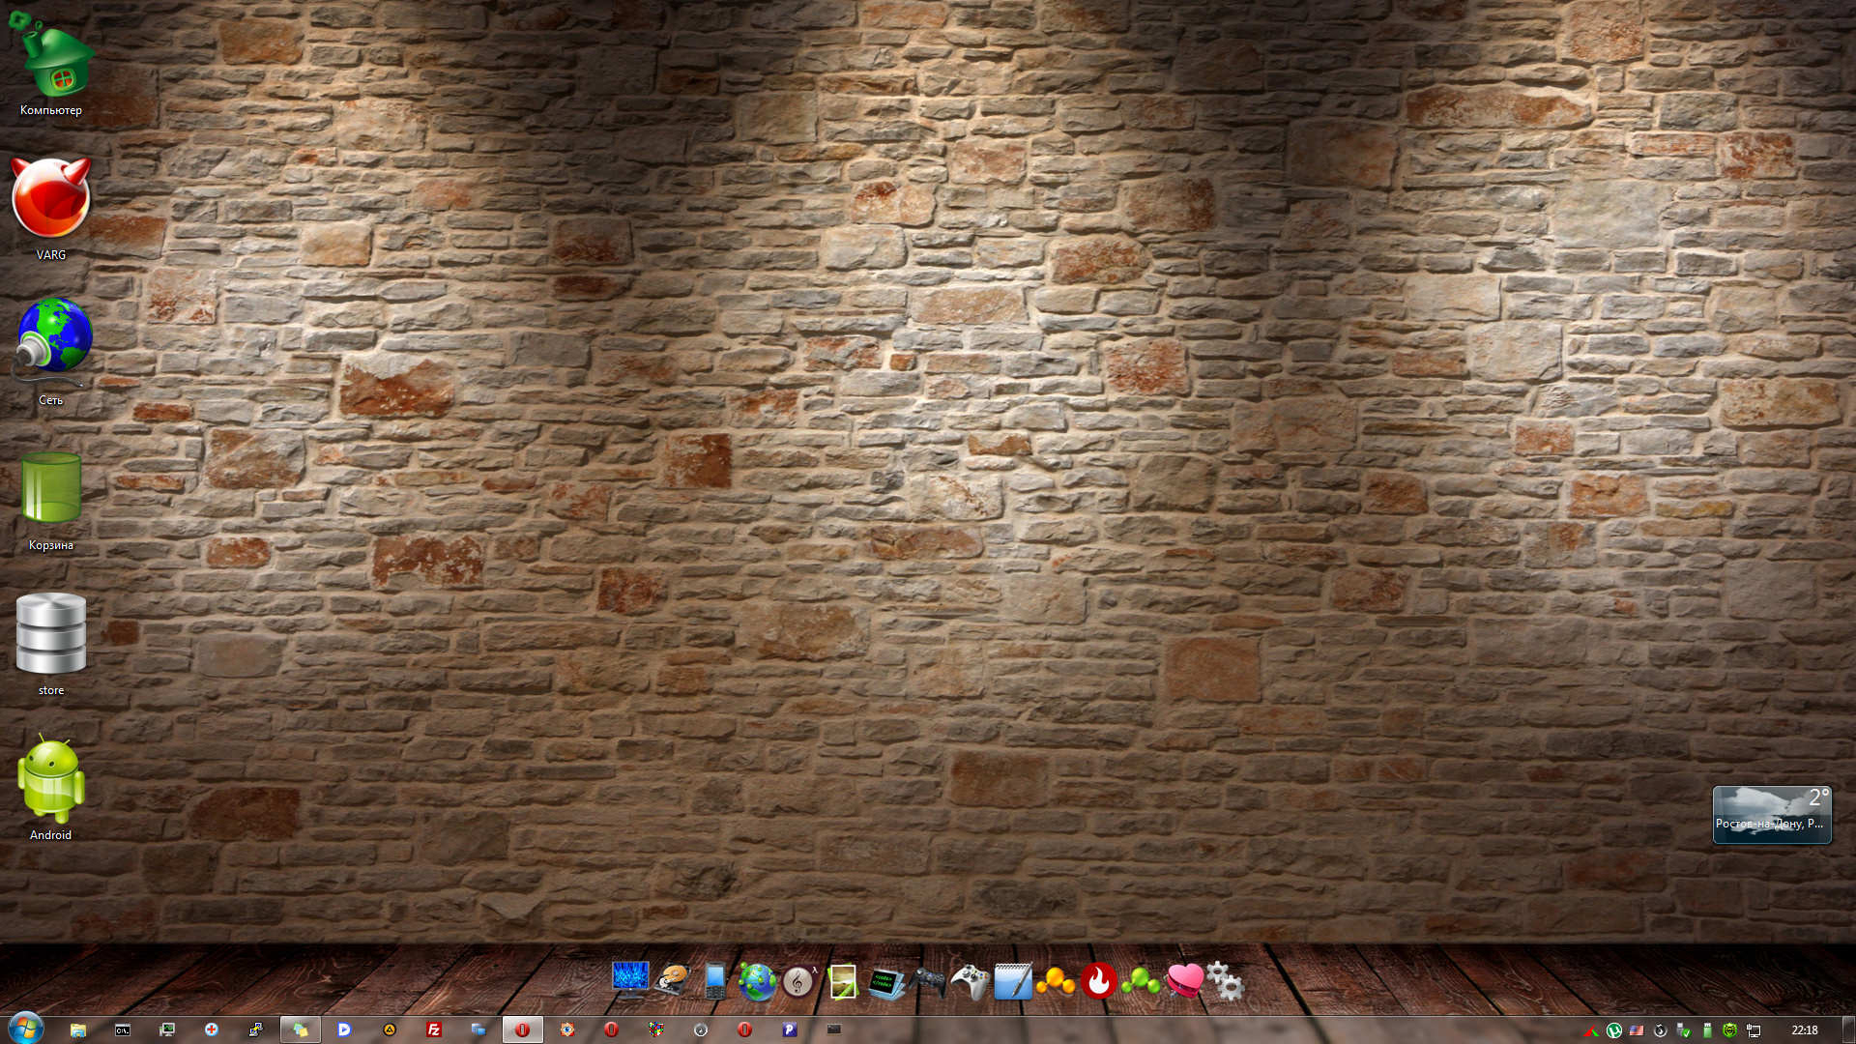Click the hard drive dock icon
This screenshot has width=1856, height=1044.
coord(674,980)
